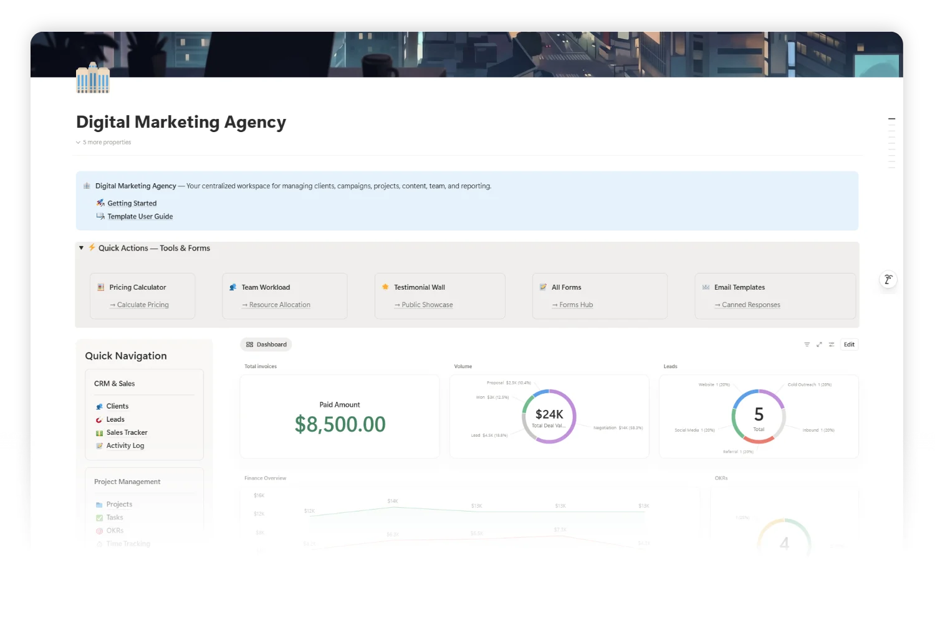
Task: Click the expand full page arrows icon
Action: click(819, 345)
